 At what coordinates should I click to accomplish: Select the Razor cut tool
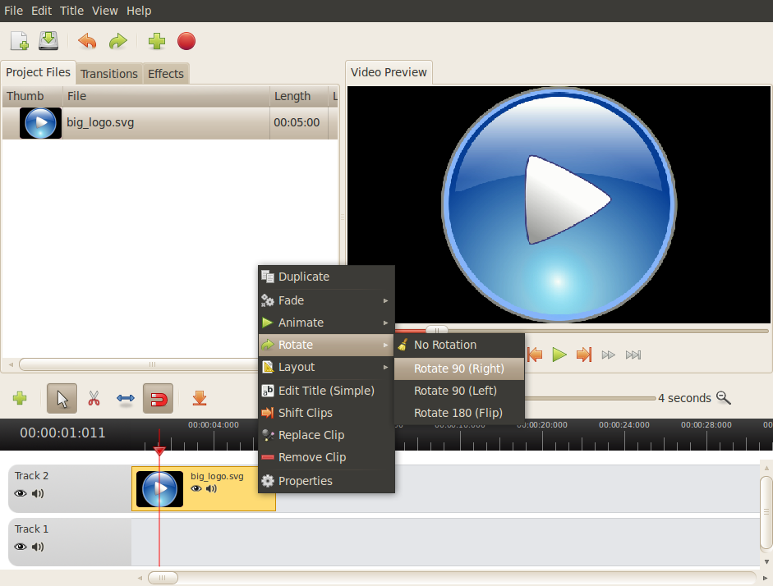pos(94,398)
